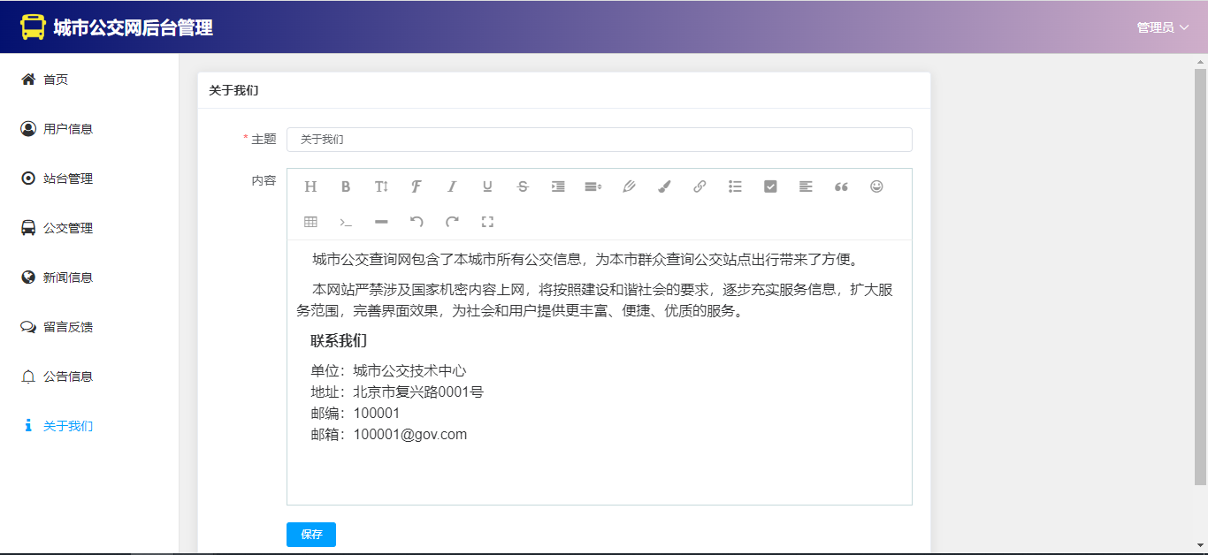
Task: Go to 首页 in sidebar
Action: point(89,80)
